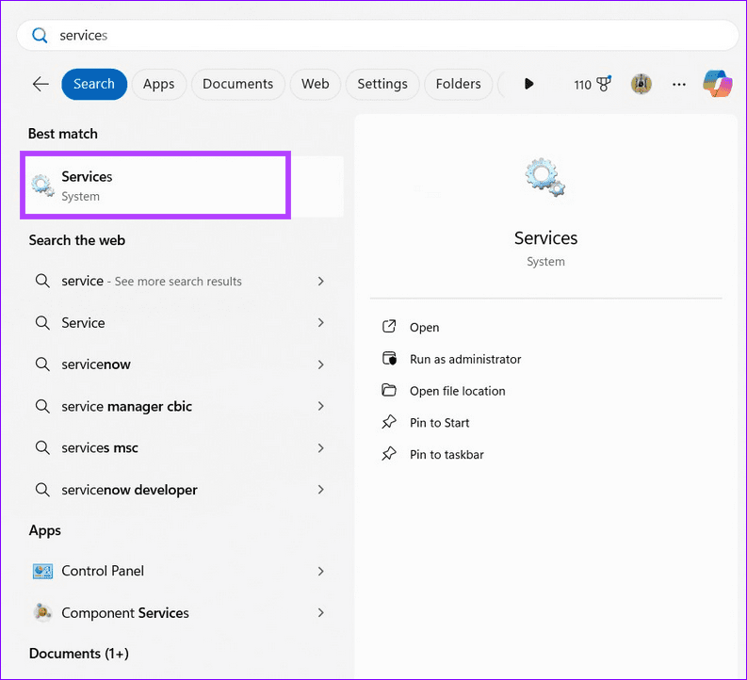Viewport: 747px width, 680px height.
Task: Expand the service manager cbic chevron
Action: point(321,406)
